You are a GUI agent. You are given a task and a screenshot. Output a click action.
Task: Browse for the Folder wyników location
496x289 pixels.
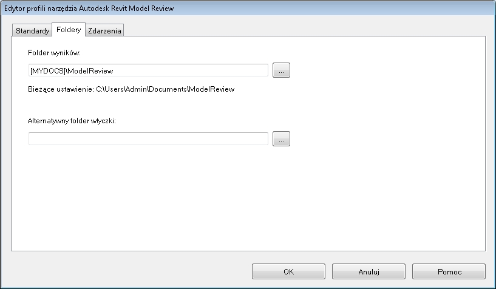pyautogui.click(x=281, y=70)
